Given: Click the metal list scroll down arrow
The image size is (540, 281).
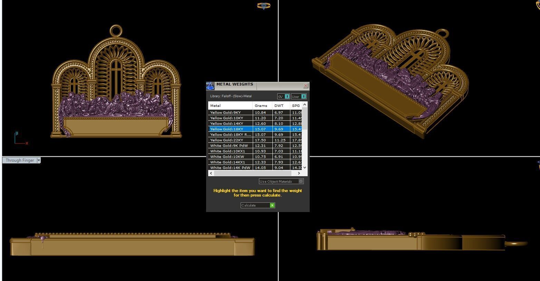Looking at the screenshot, I should [x=305, y=168].
